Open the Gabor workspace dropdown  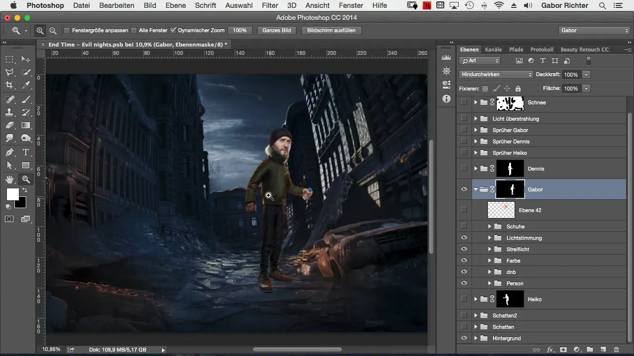pos(594,30)
